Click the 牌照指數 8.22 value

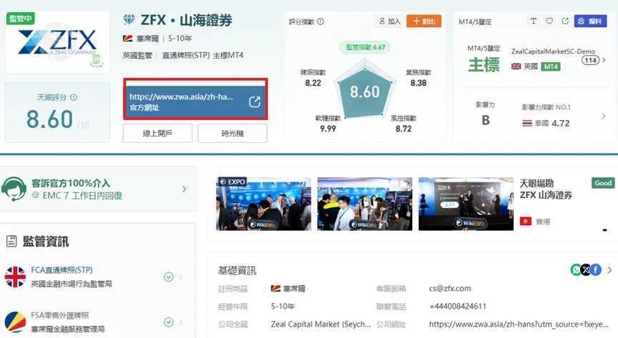click(x=313, y=83)
